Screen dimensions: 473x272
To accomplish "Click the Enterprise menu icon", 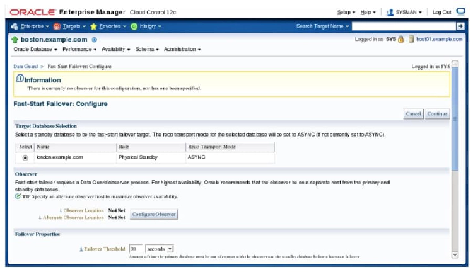I will point(14,26).
